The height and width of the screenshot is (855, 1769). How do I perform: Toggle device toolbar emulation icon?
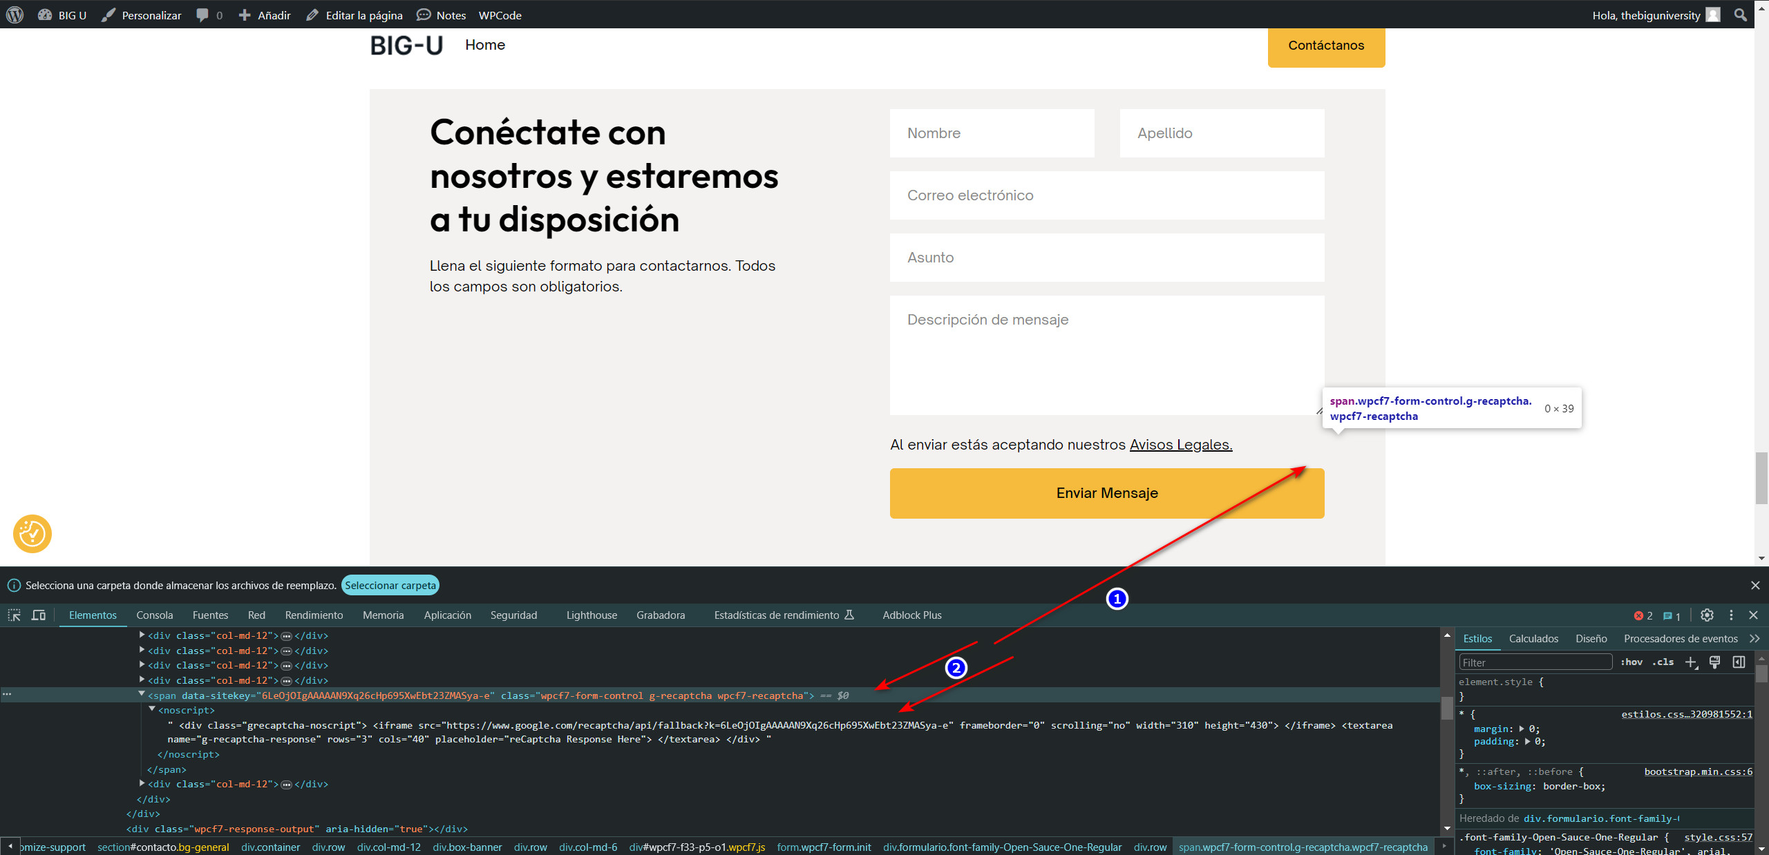click(x=39, y=615)
